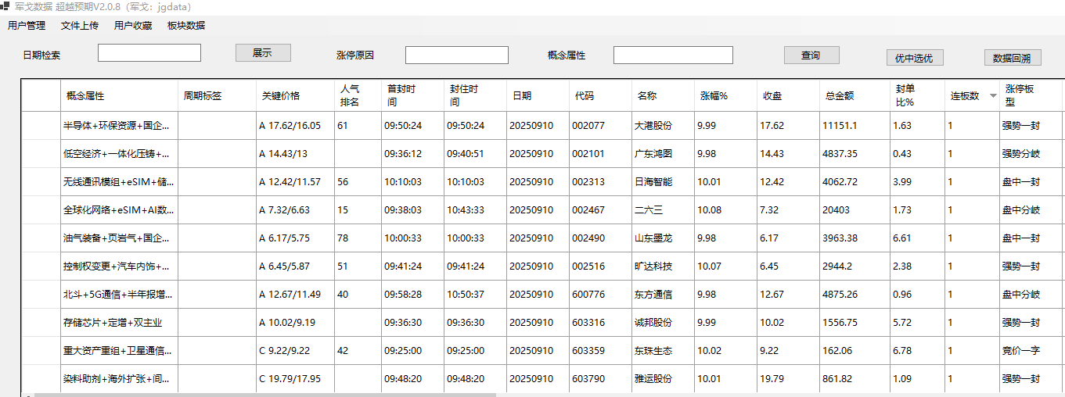Click into the 概念属性 search field
This screenshot has height=397, width=1065.
pos(673,55)
